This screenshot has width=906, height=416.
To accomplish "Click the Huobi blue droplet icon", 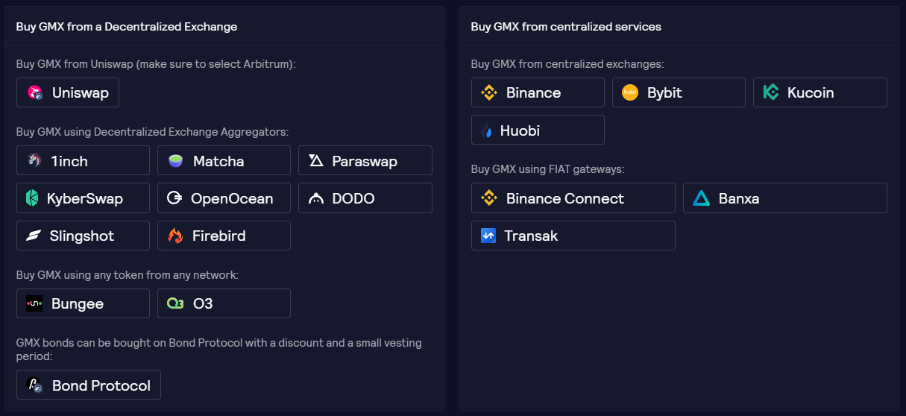I will click(x=488, y=130).
